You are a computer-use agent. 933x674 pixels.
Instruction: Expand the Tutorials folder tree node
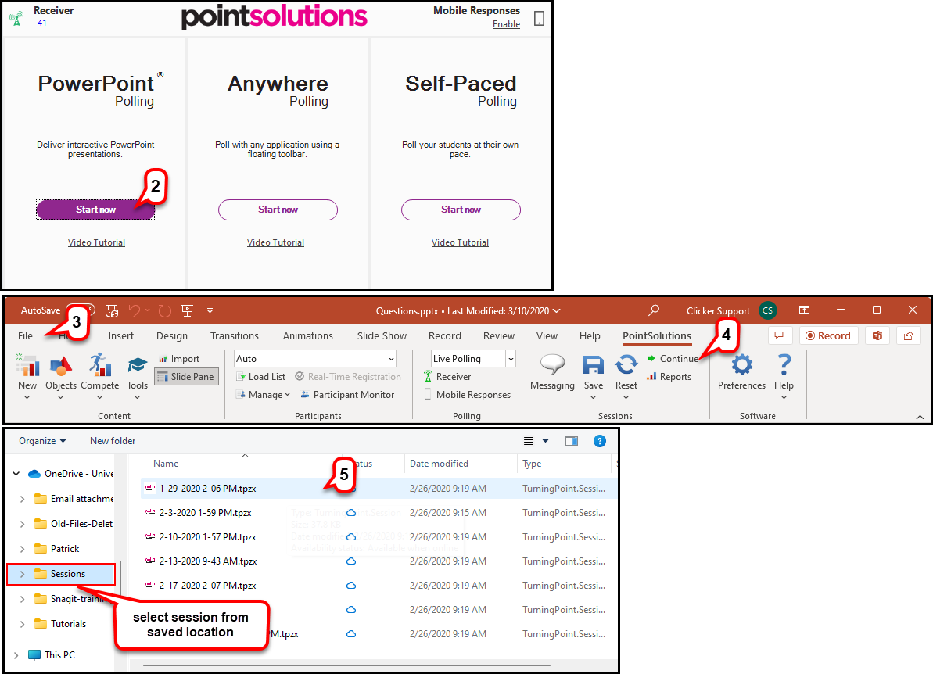point(22,624)
